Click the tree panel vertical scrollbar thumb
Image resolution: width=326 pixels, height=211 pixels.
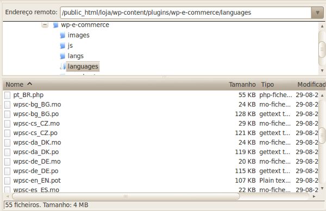click(322, 49)
